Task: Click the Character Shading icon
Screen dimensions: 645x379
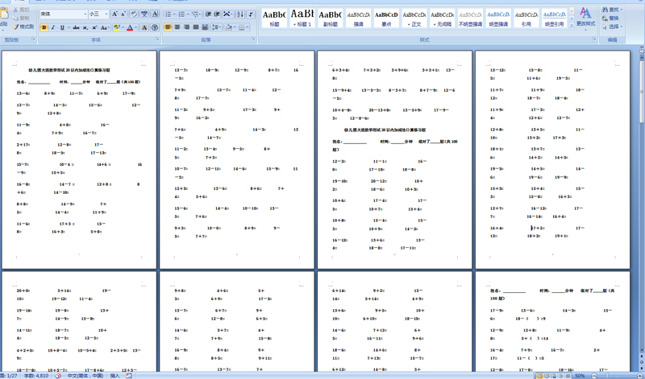Action: coord(144,28)
